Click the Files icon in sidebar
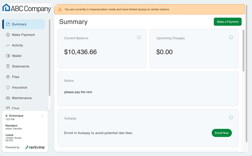This screenshot has height=156, width=252. tap(8, 77)
